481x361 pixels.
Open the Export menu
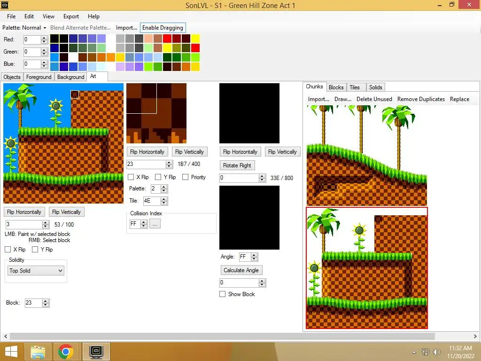coord(71,16)
